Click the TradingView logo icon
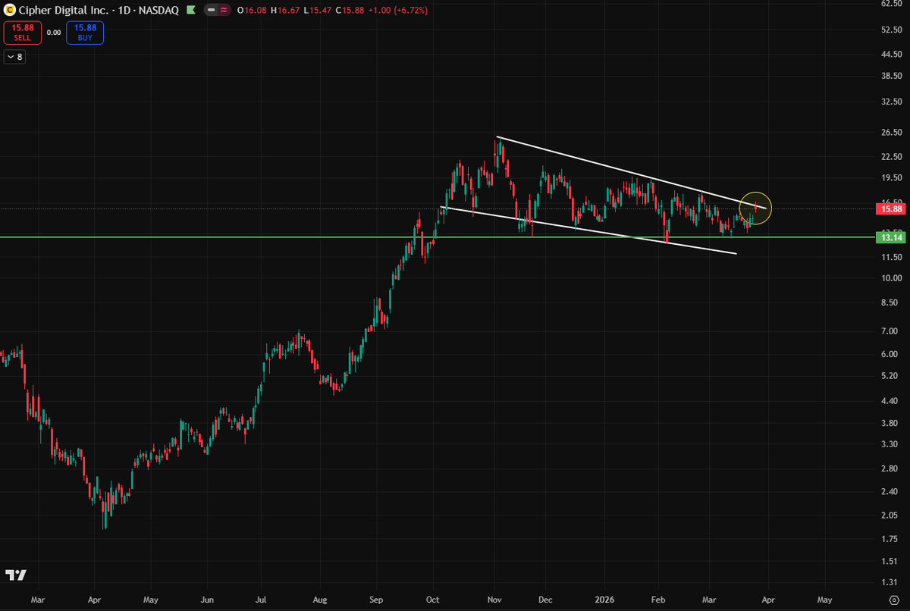Screen dimensions: 910x611 click(x=16, y=575)
